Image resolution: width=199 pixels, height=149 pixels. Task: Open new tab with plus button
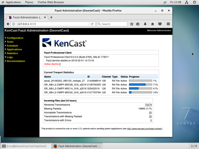point(51,17)
